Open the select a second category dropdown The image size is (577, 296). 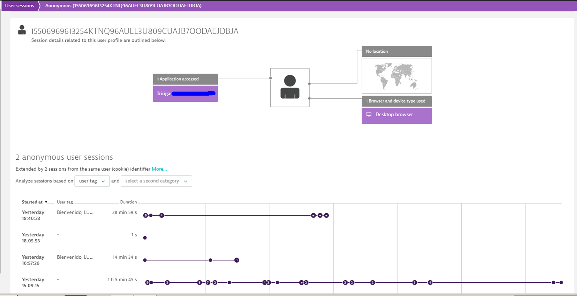click(x=156, y=181)
